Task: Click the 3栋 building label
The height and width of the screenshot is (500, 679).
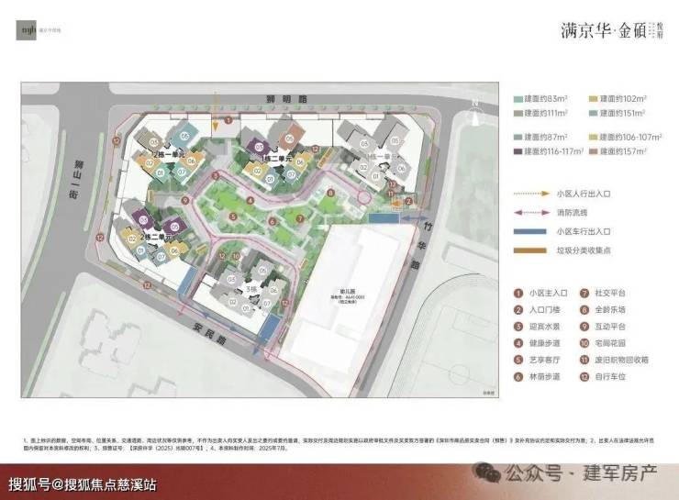Action: tap(250, 289)
